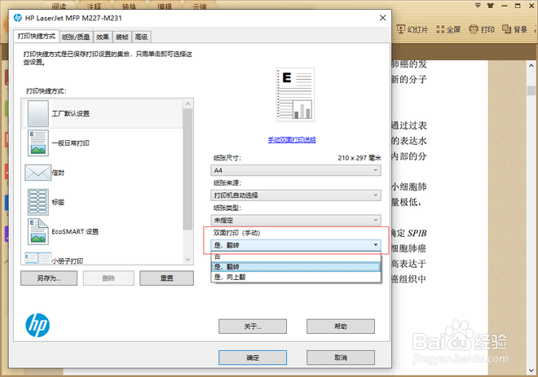Viewport: 538px width, 377px height.
Task: Click the shortcut list scroll up arrow
Action: tap(187, 103)
